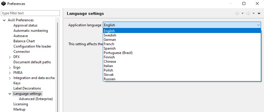The width and height of the screenshot is (264, 112).
Task: Choose Chinese from the language list
Action: click(182, 61)
